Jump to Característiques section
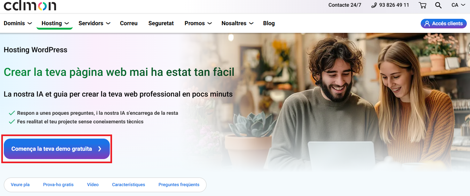 tap(128, 185)
